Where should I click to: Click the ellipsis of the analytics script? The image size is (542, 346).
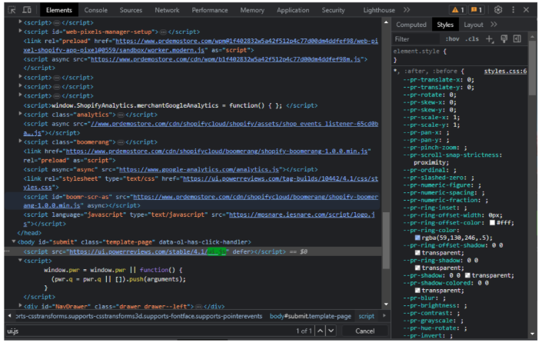(121, 115)
